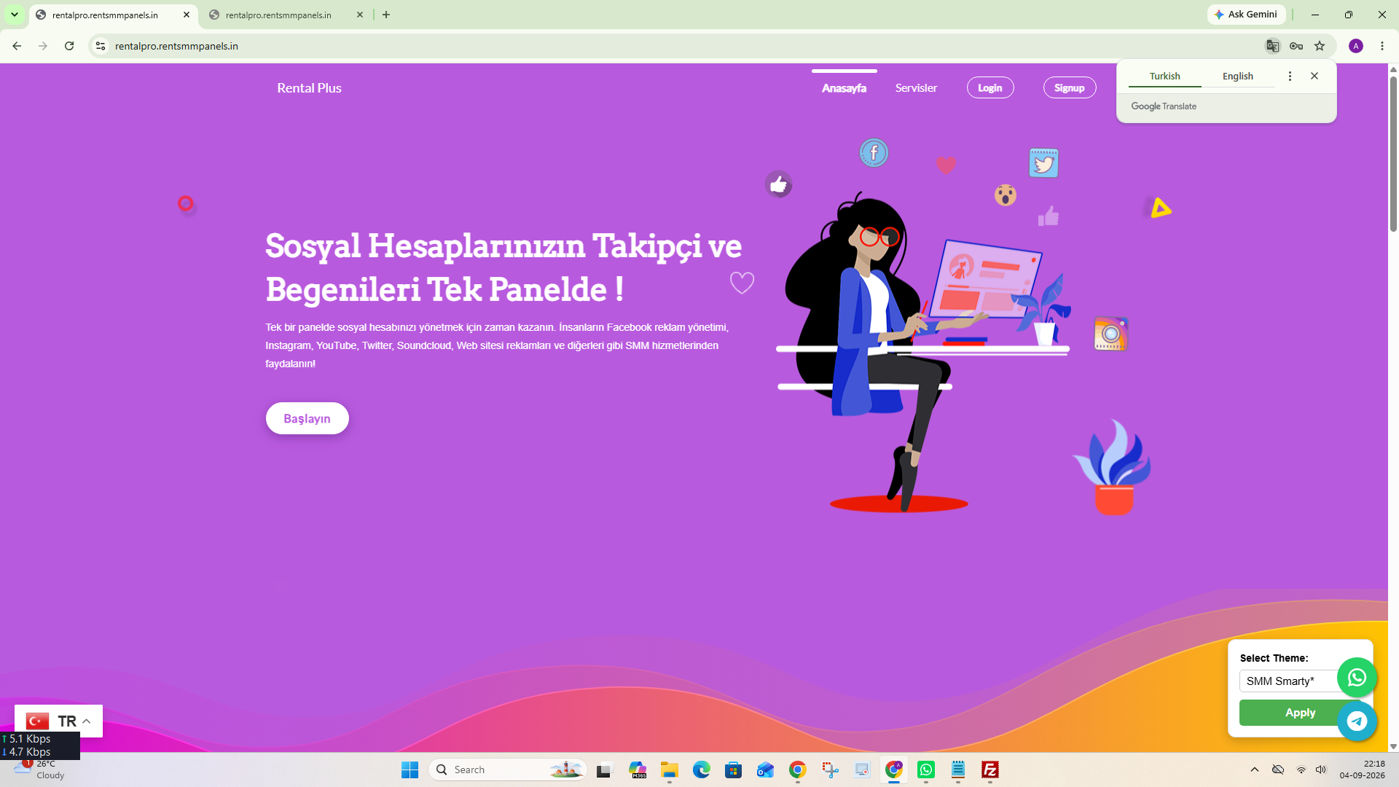This screenshot has height=787, width=1399.
Task: Click the taskbar Search box
Action: (508, 770)
